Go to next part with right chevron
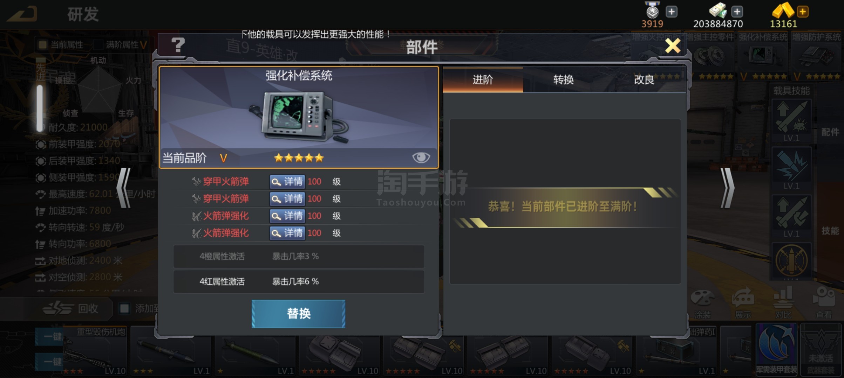This screenshot has width=844, height=378. 727,188
